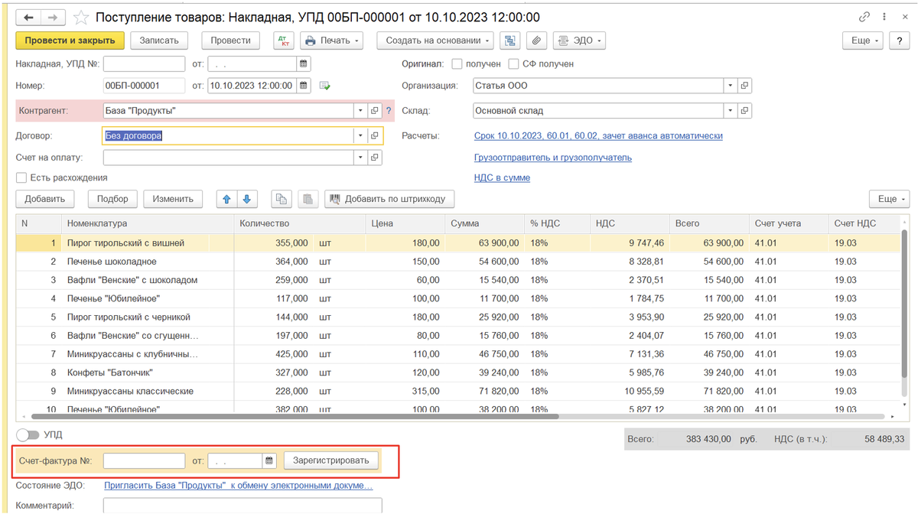Enable the Есть расхождения checkbox
Screen dimensions: 918x514
pyautogui.click(x=21, y=177)
